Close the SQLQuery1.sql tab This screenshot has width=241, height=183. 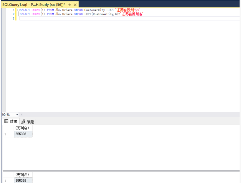75,5
